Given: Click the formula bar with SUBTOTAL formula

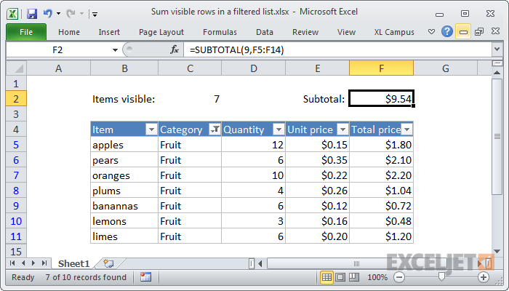Looking at the screenshot, I should click(x=337, y=50).
